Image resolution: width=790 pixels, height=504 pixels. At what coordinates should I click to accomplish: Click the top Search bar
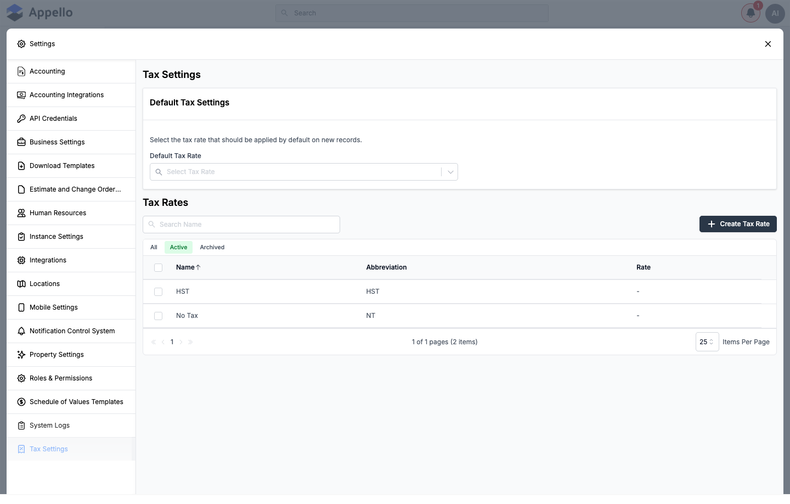412,13
